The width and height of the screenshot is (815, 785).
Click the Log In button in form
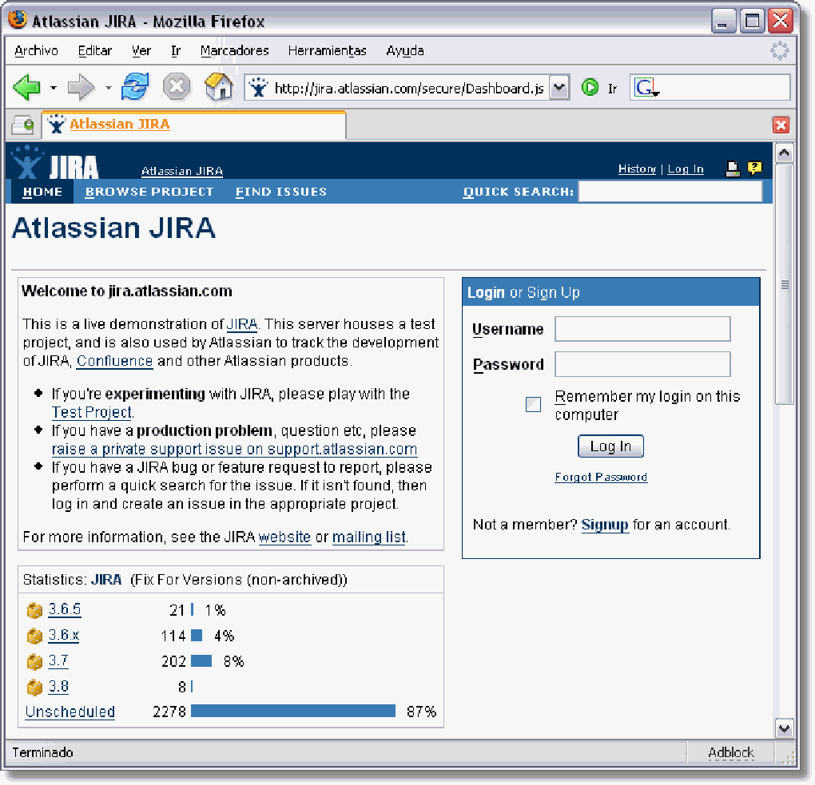point(610,446)
